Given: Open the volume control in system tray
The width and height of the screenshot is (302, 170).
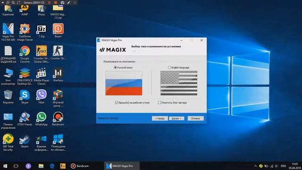Looking at the screenshot, I should click(x=277, y=166).
